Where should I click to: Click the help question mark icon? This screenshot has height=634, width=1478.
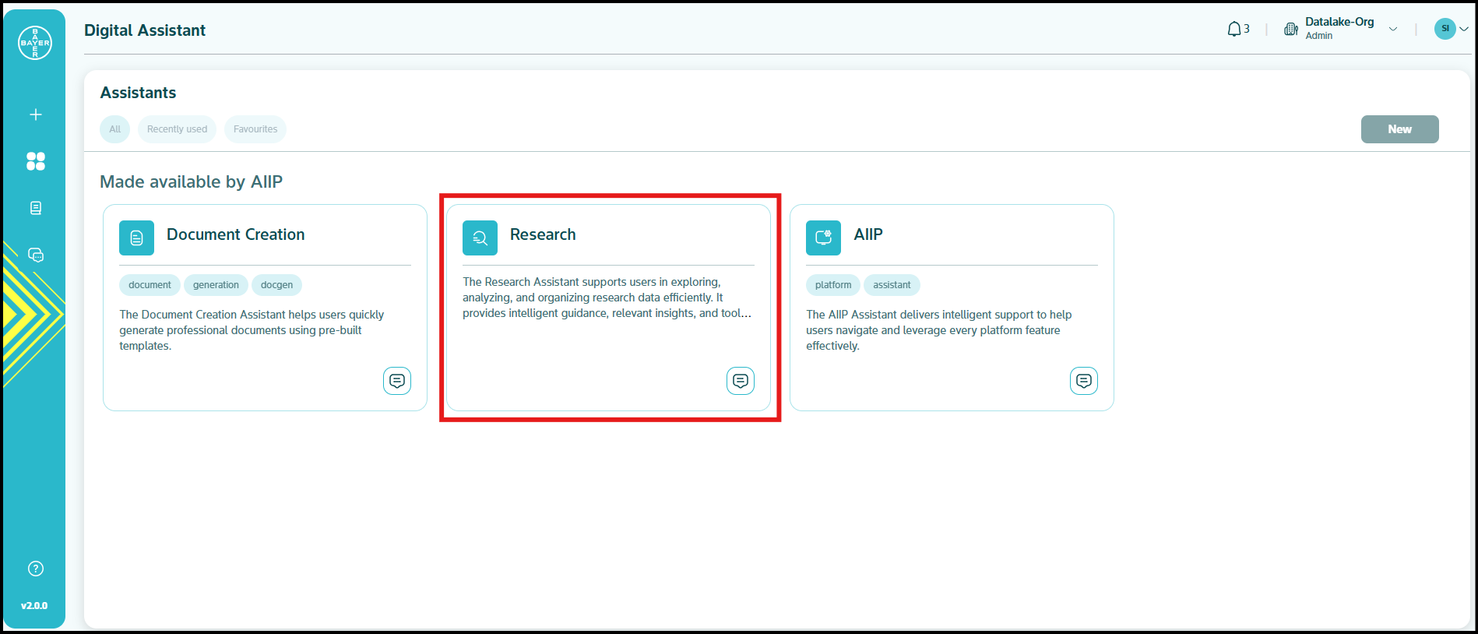pos(36,569)
